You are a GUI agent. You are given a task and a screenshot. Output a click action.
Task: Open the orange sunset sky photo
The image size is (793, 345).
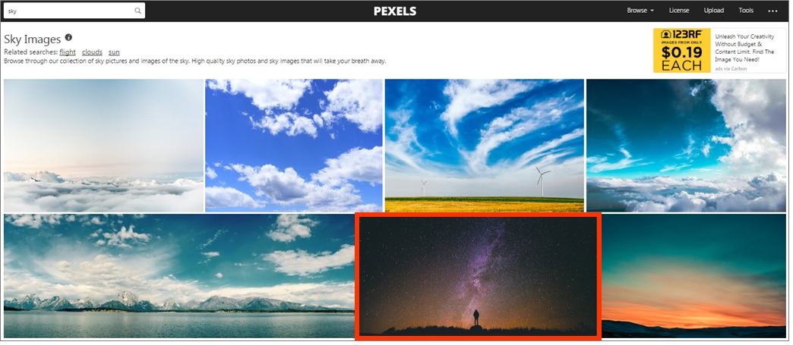[x=694, y=276]
